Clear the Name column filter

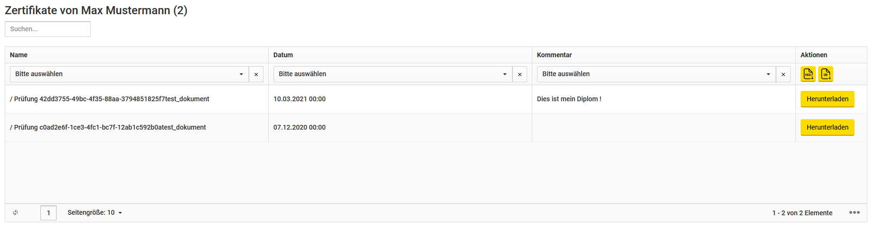[x=256, y=74]
